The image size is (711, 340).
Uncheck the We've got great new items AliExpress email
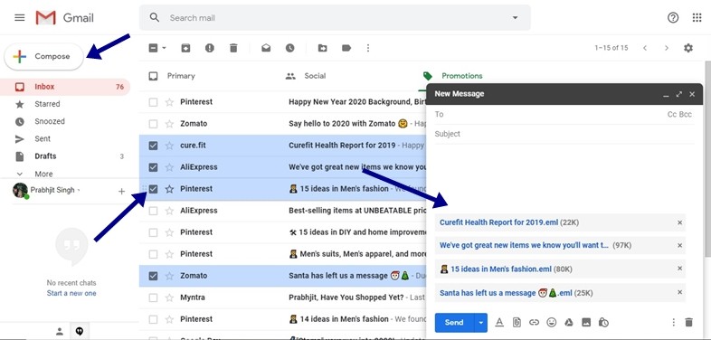(x=153, y=167)
